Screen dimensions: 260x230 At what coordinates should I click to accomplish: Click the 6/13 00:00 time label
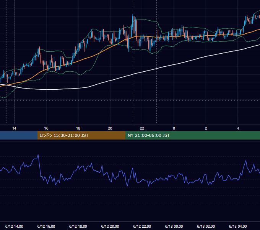point(174,226)
